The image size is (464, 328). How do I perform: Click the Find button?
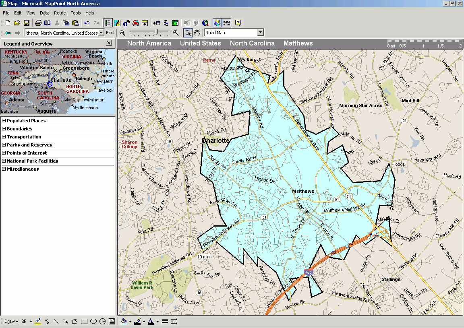110,33
